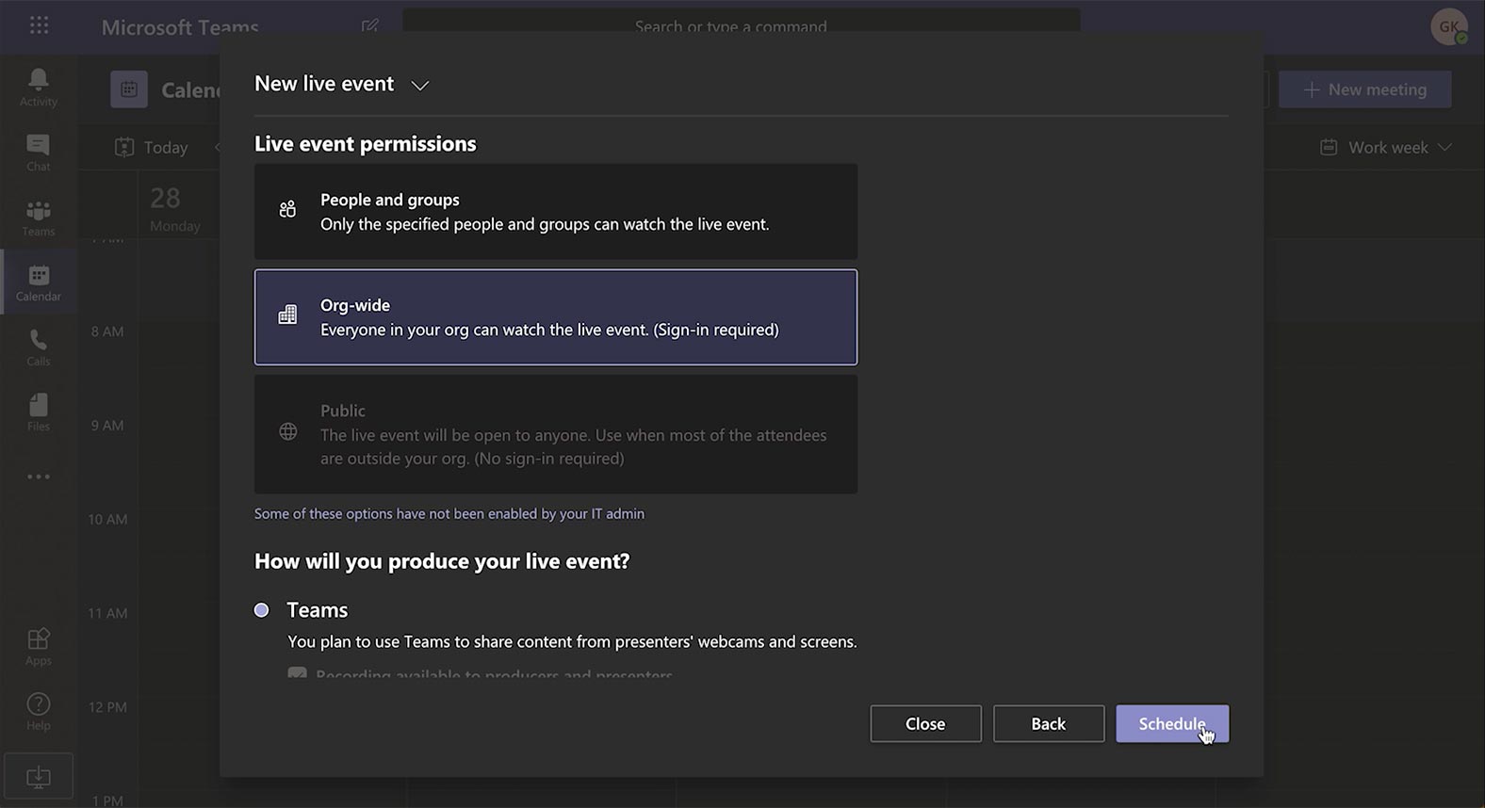Click the Calendar header icon

point(129,89)
